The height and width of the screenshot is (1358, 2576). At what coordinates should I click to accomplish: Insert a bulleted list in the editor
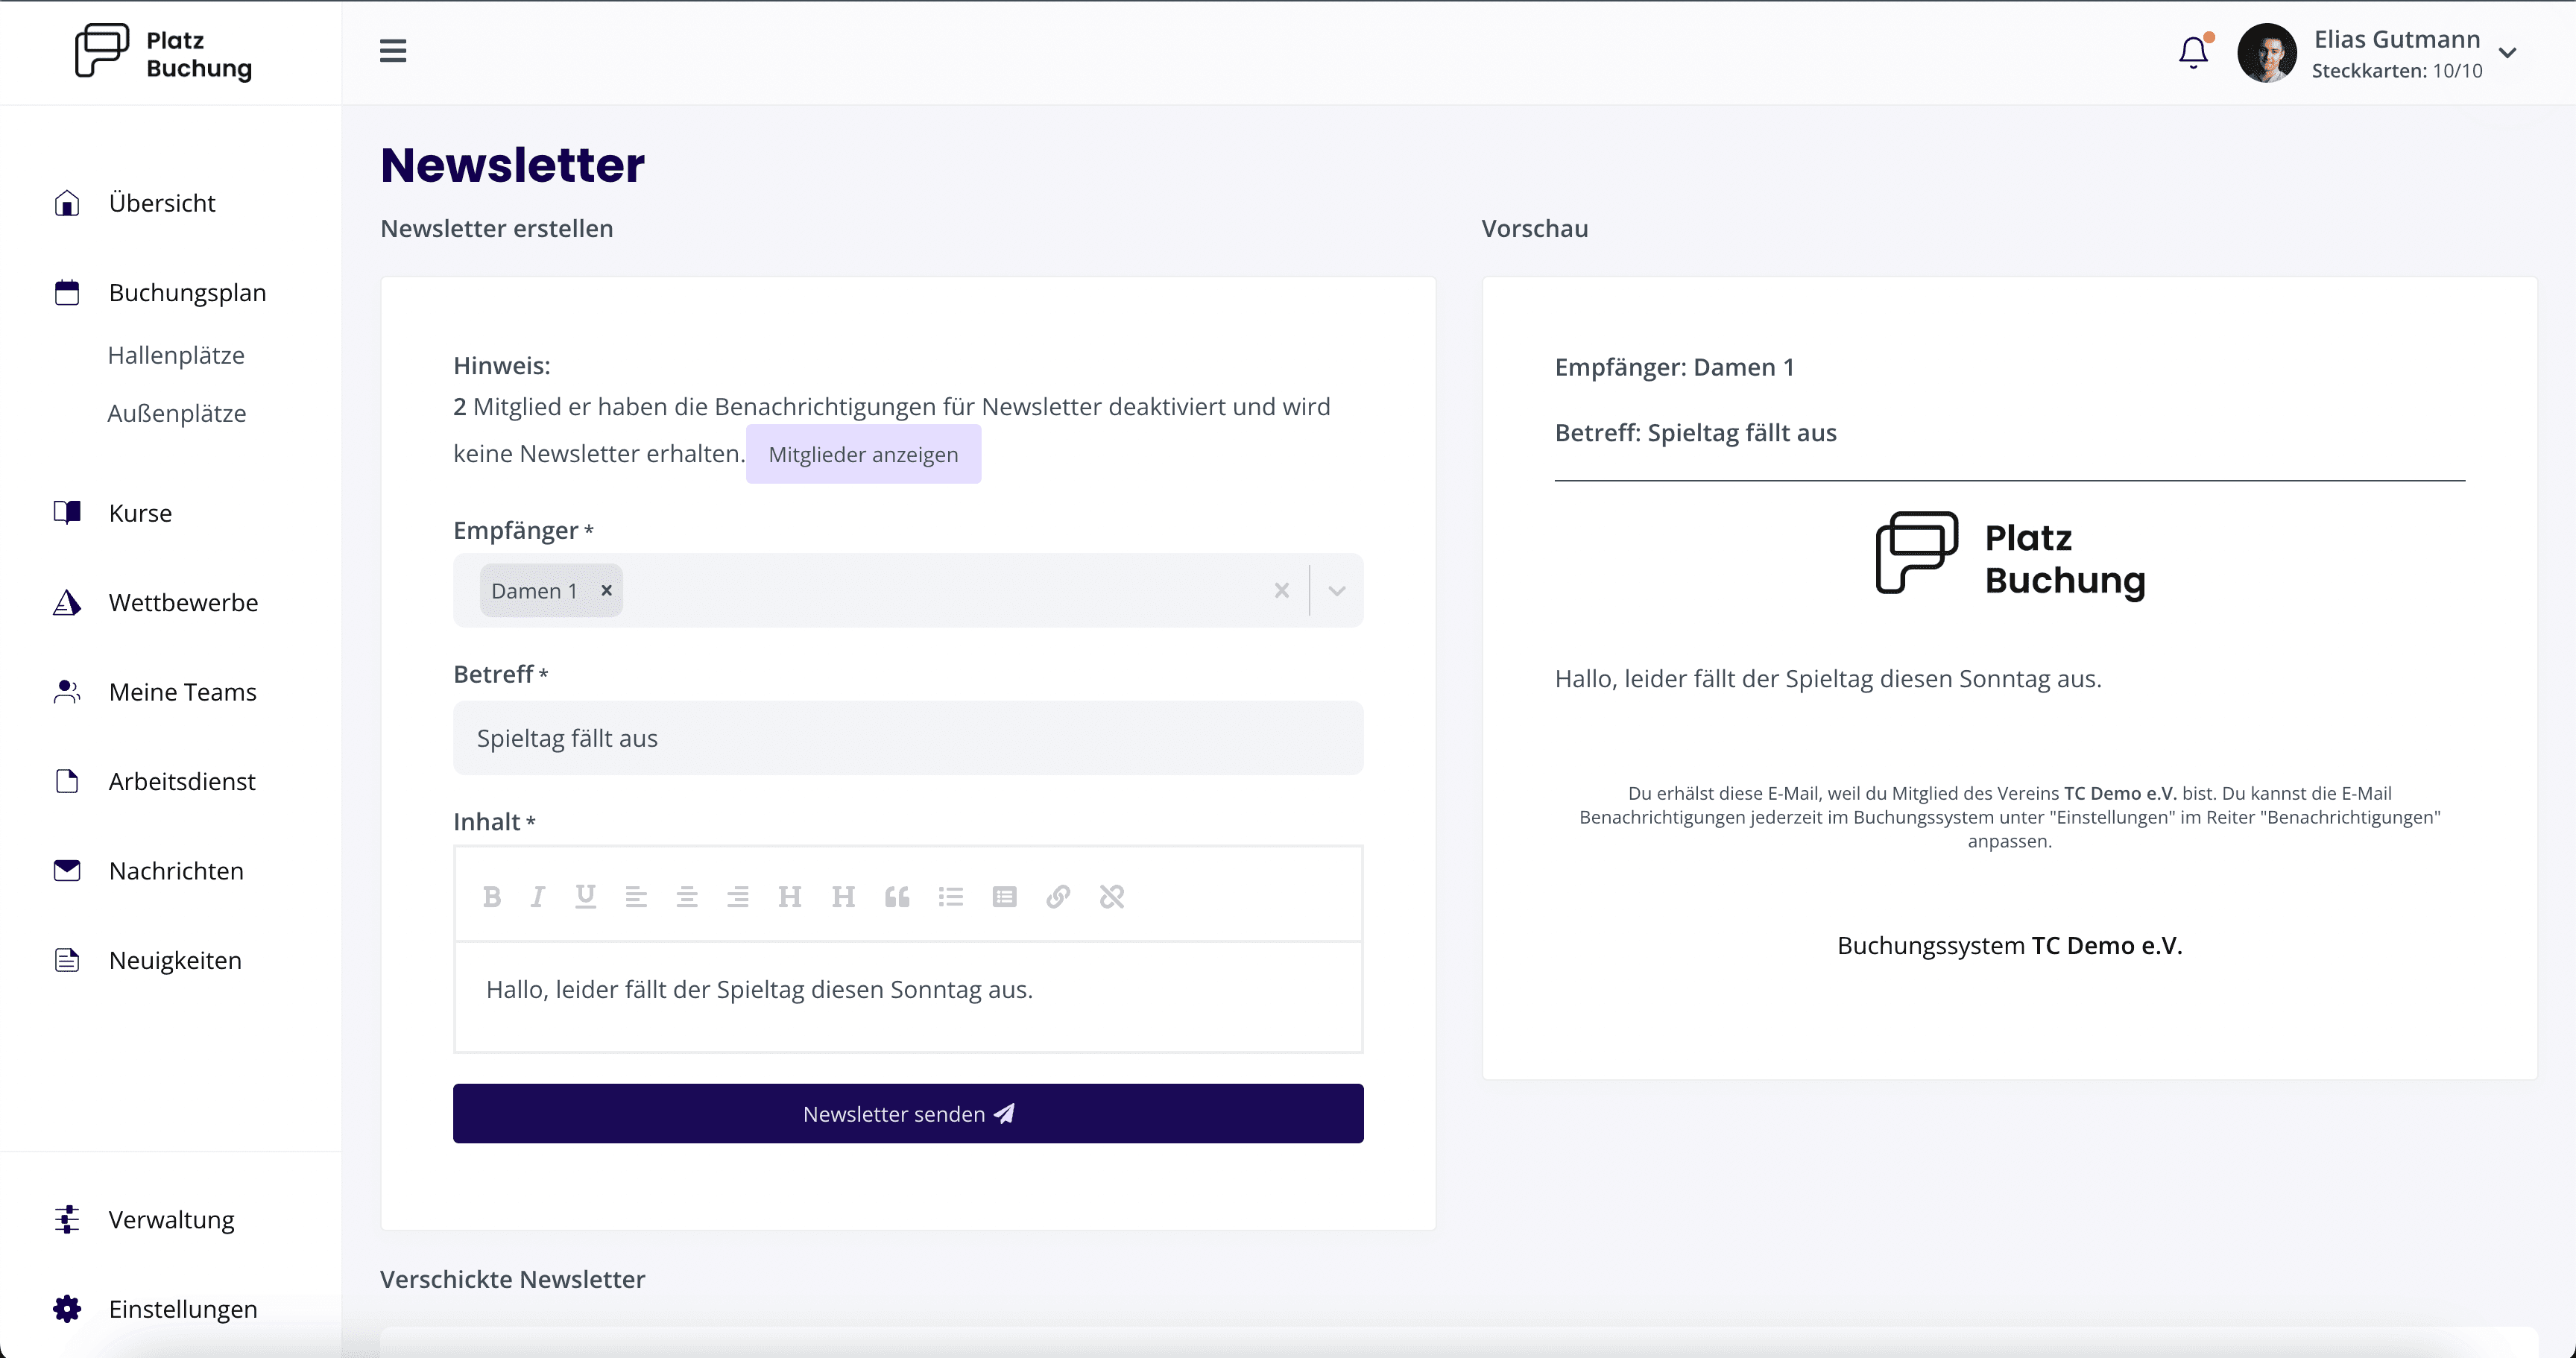(x=951, y=897)
